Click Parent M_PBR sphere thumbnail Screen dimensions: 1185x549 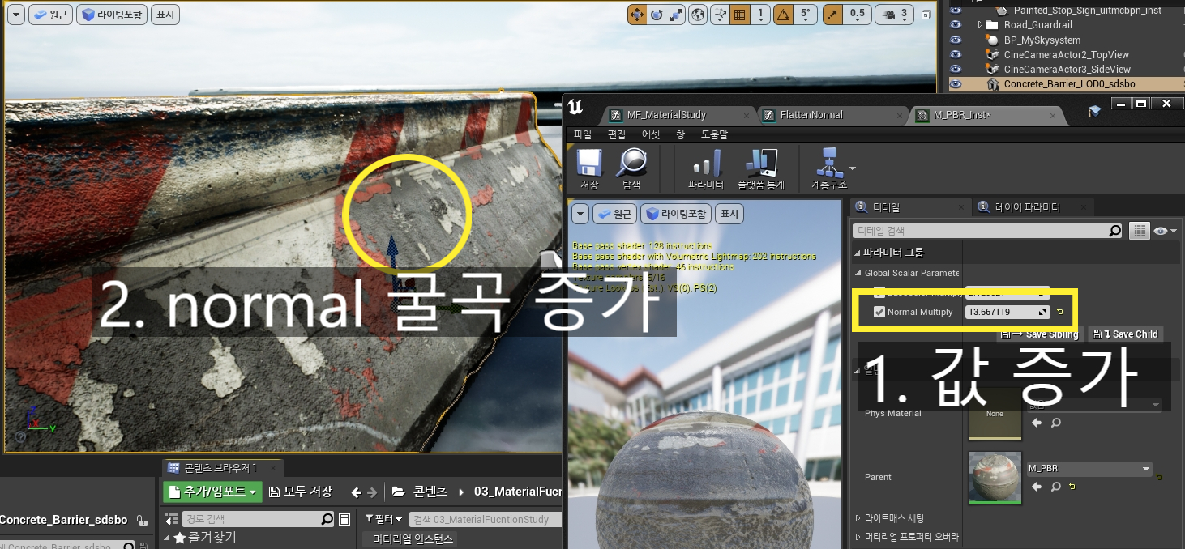pos(995,476)
